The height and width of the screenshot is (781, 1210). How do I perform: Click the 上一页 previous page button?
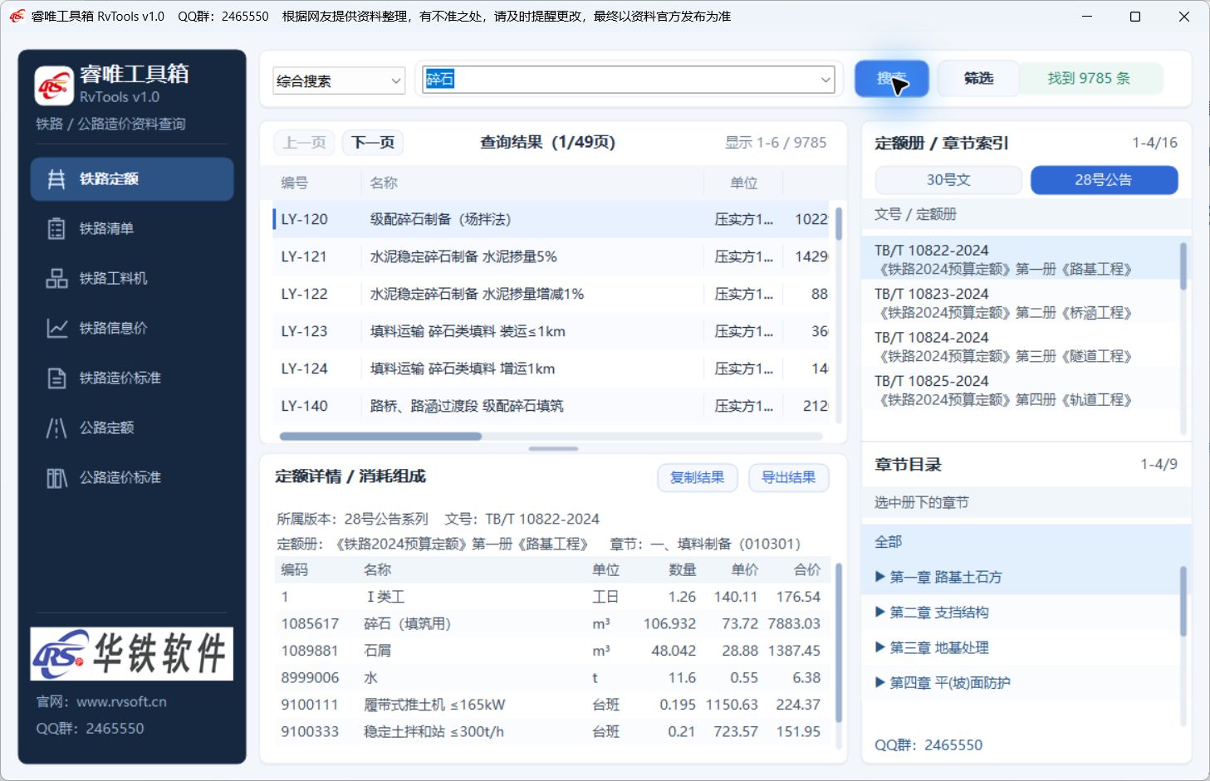pyautogui.click(x=304, y=143)
